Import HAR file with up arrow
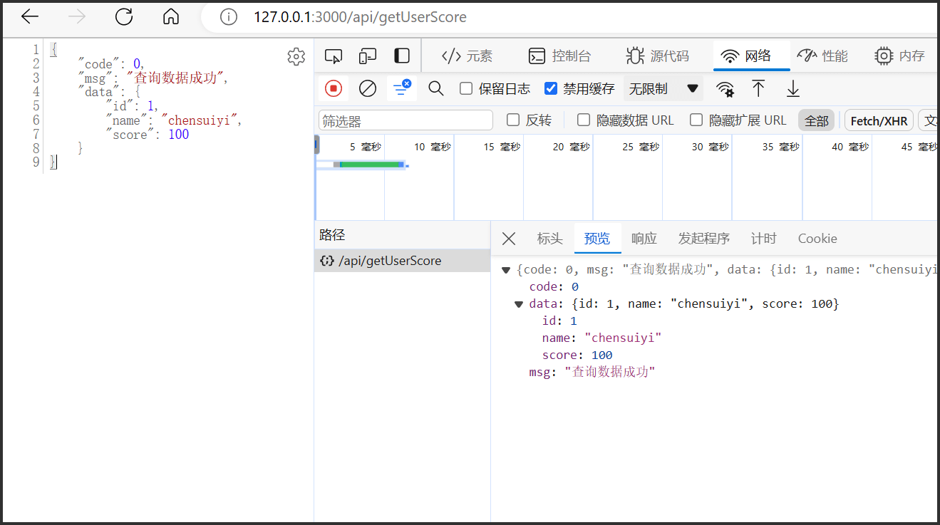Screen dimensions: 940x525 759,88
